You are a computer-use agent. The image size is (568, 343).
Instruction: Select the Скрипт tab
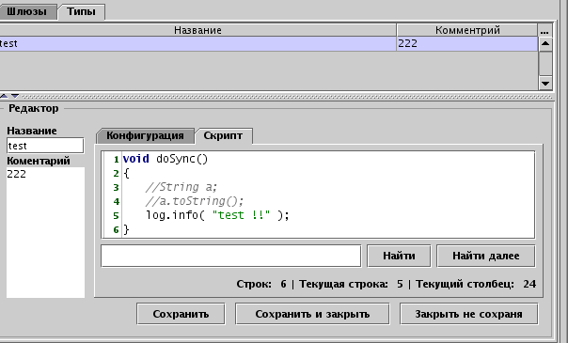point(223,136)
